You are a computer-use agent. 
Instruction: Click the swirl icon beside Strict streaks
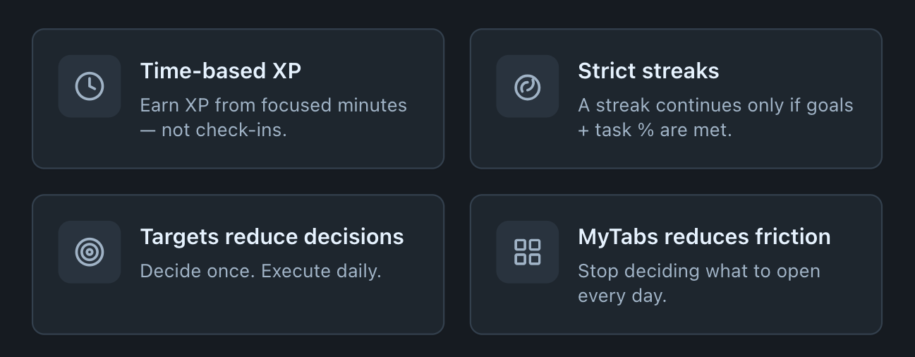click(527, 86)
